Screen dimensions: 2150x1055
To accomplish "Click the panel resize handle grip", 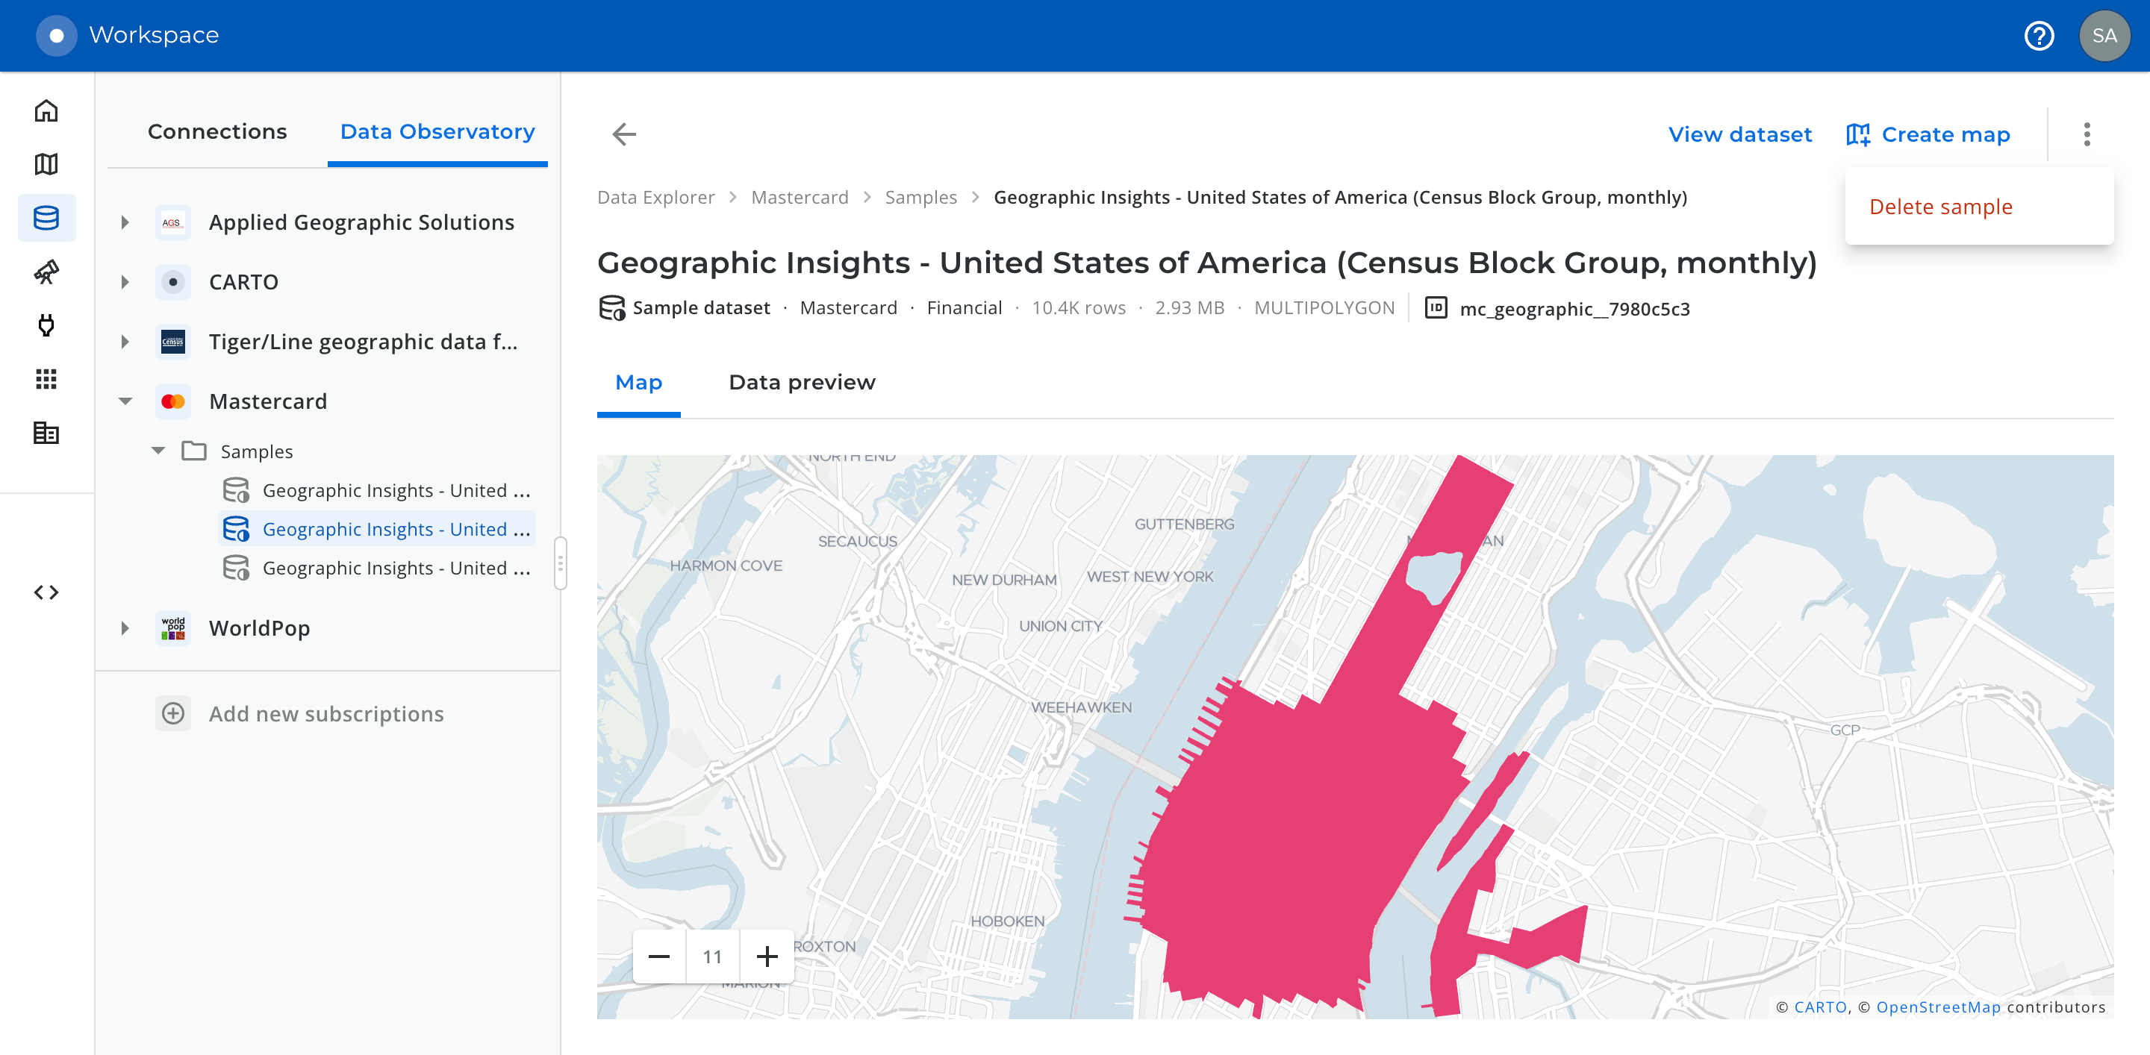I will tap(560, 563).
